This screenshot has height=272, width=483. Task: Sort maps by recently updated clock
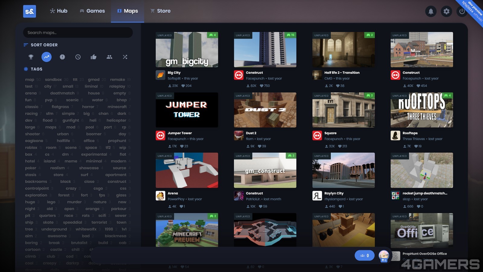[78, 57]
